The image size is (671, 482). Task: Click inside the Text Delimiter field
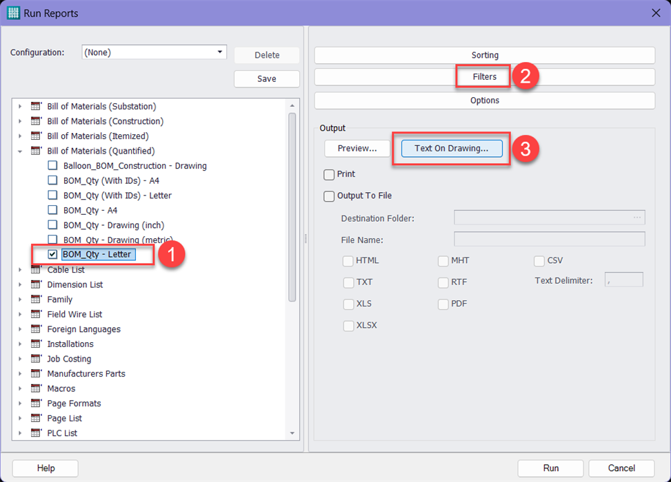pos(623,279)
